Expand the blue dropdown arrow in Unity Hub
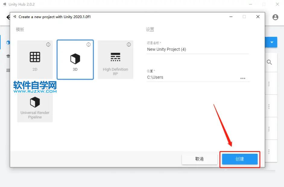 (272, 42)
